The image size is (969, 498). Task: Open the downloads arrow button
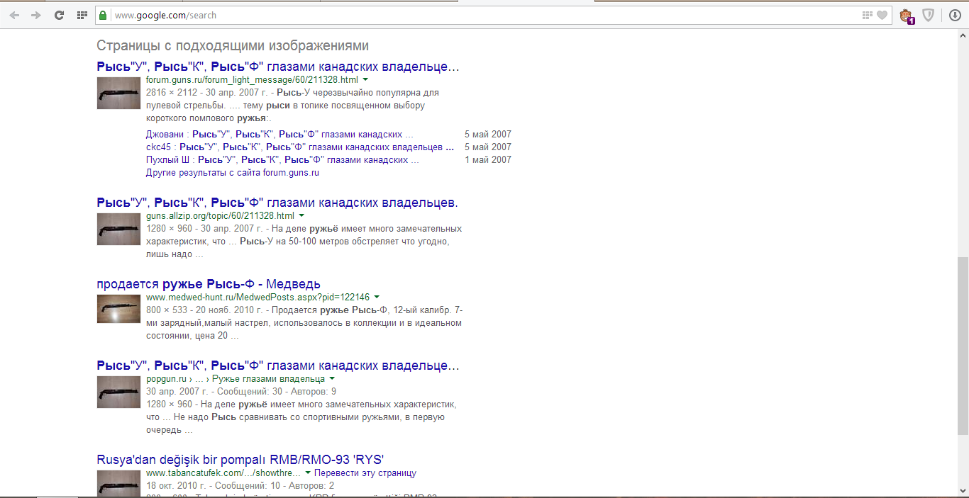[955, 15]
